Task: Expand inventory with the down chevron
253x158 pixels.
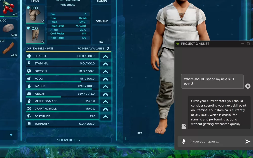Action: (x=11, y=135)
